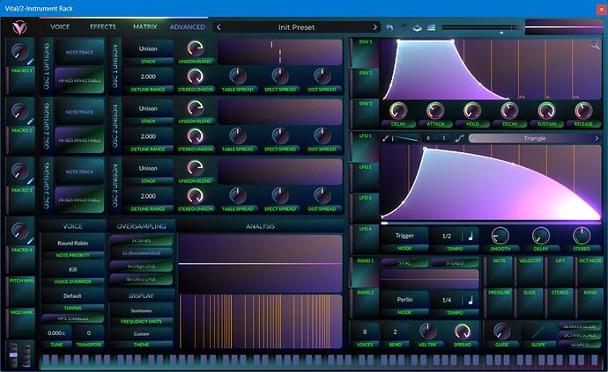
Task: Click the Glide knob
Action: [x=501, y=332]
